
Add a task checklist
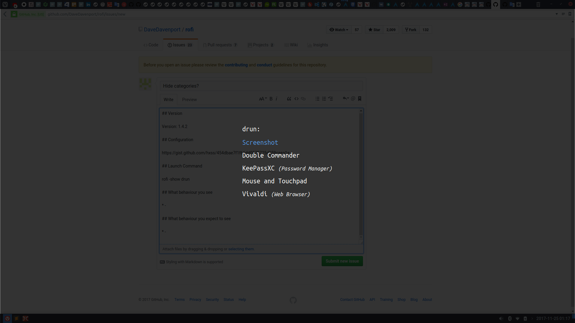click(330, 98)
